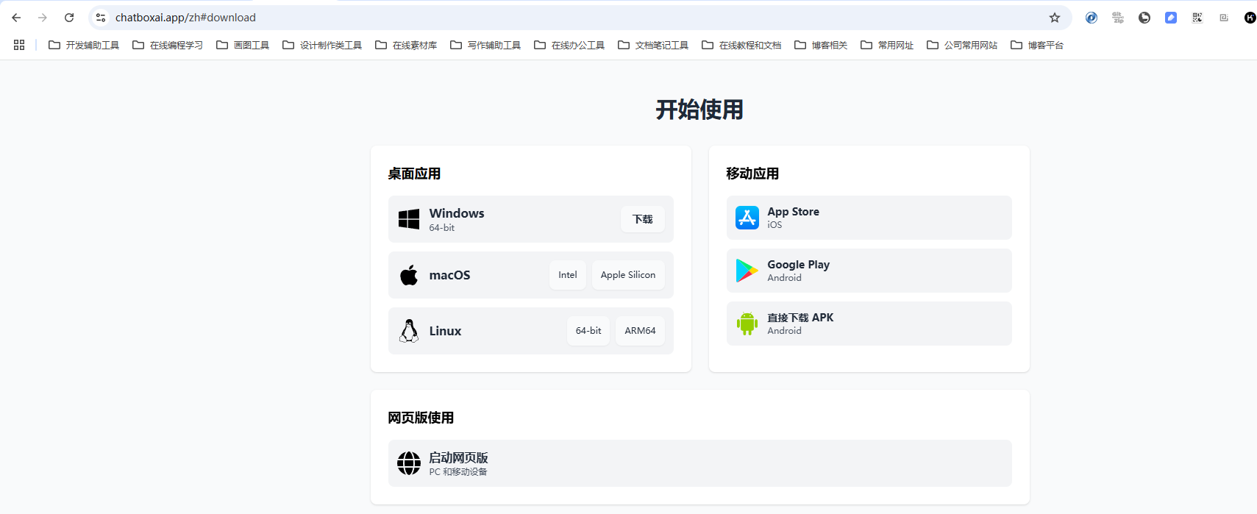
Task: Click the globe icon for web version
Action: tap(409, 463)
